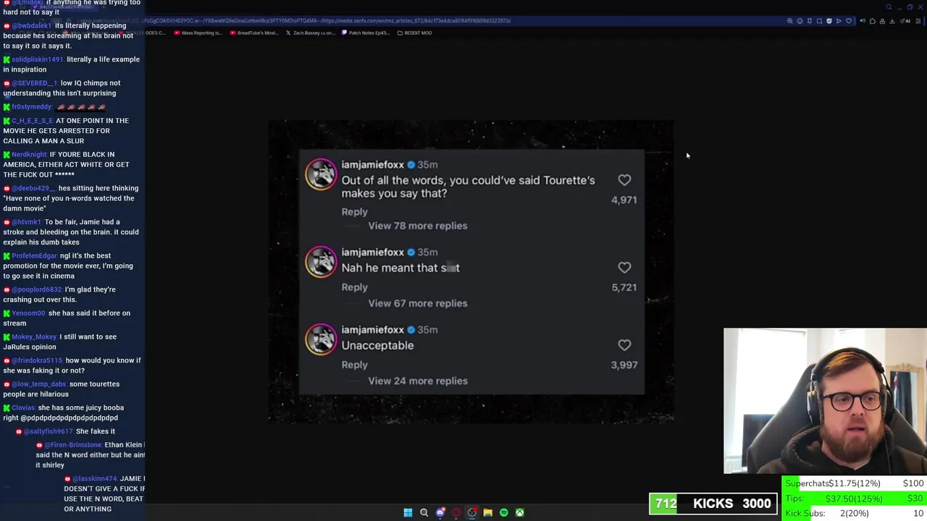Click the ad blocker shield icon

click(829, 21)
